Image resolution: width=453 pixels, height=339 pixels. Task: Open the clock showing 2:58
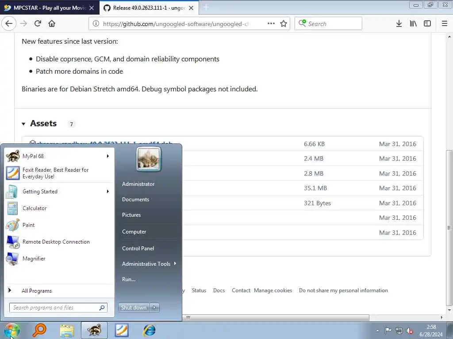[x=431, y=331]
